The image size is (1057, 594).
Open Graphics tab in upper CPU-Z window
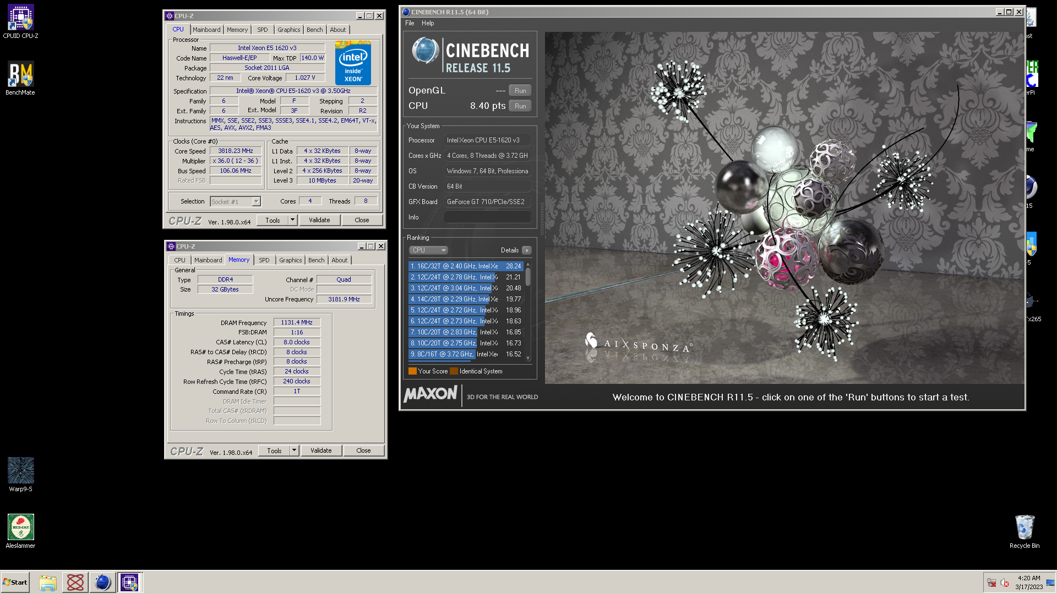coord(288,30)
